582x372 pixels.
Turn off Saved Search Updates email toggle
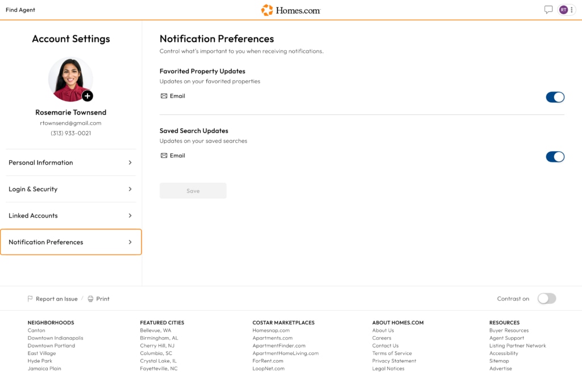[555, 157]
